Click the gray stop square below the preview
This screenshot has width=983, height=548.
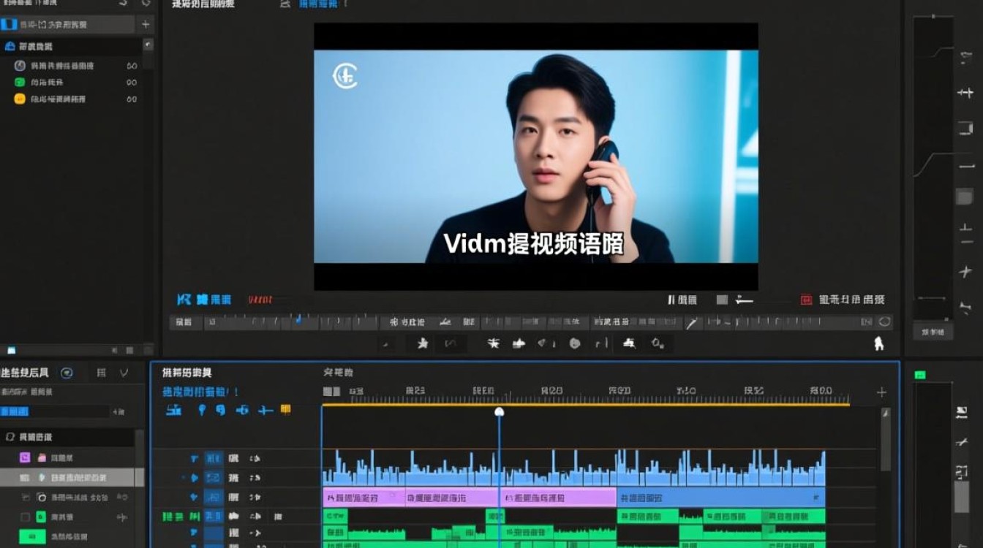point(722,300)
